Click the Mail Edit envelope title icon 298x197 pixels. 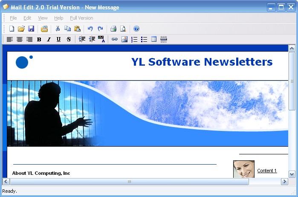click(6, 7)
